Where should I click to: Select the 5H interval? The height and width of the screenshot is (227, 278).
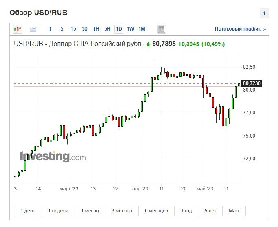[x=107, y=29]
